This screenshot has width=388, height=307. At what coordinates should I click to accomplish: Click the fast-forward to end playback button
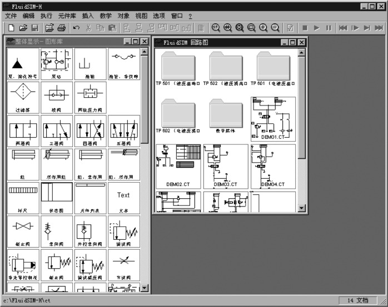[379, 28]
